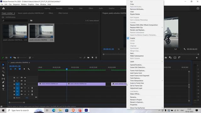Open playback resolution Full dropdown
This screenshot has width=201, height=113.
click(x=178, y=49)
